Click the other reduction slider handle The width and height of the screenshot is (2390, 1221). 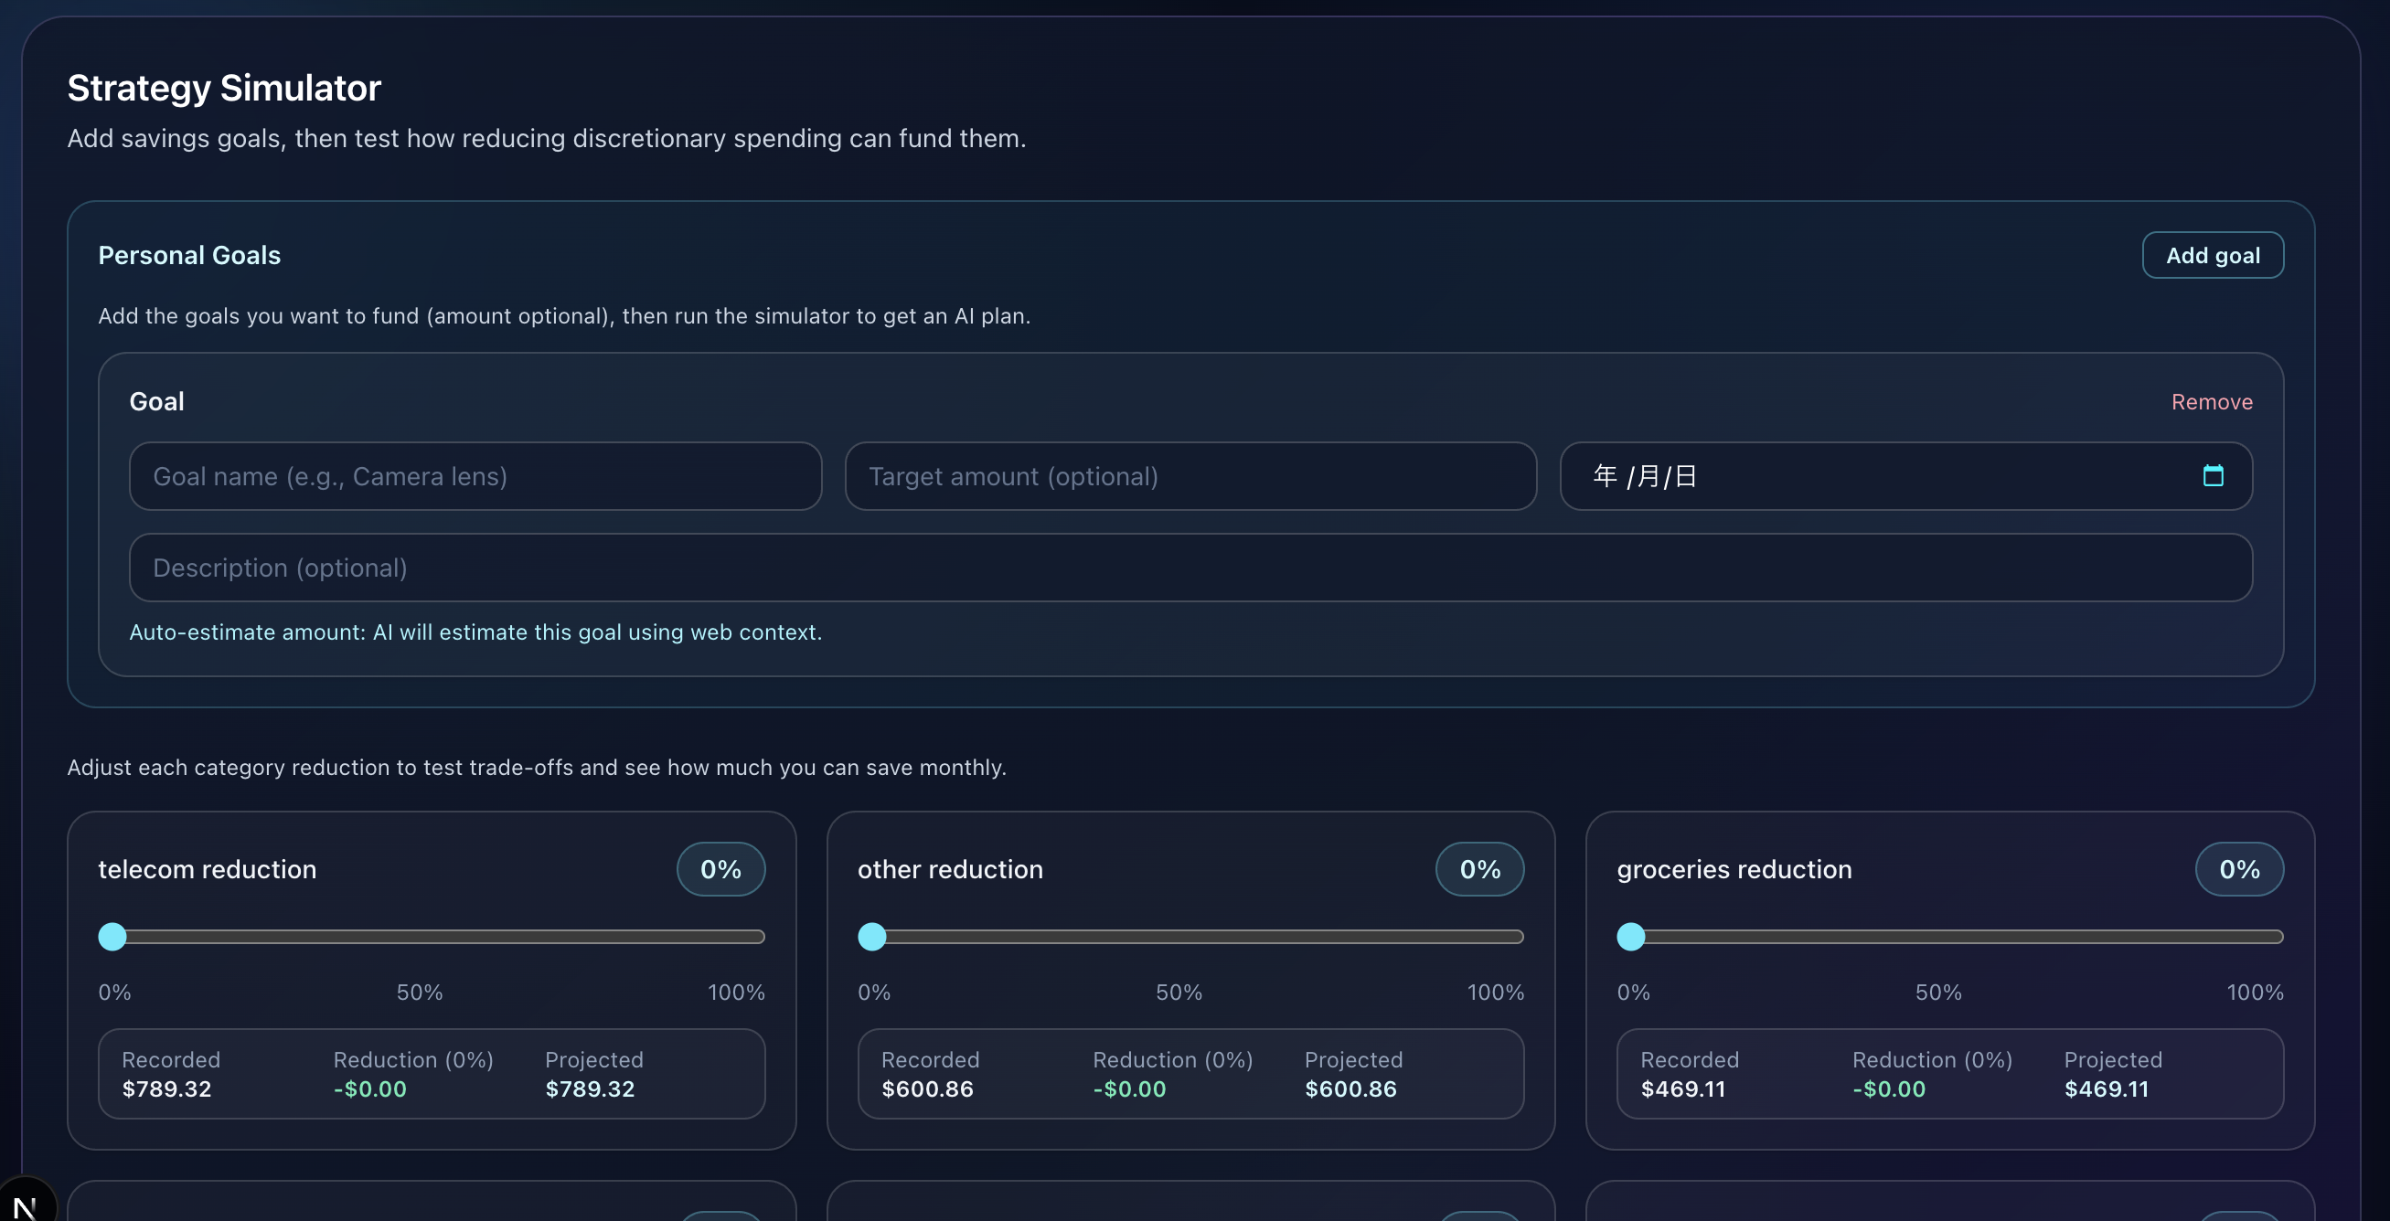coord(872,937)
